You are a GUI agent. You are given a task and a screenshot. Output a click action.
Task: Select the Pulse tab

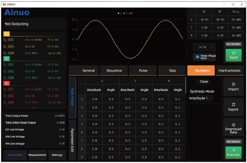click(143, 70)
